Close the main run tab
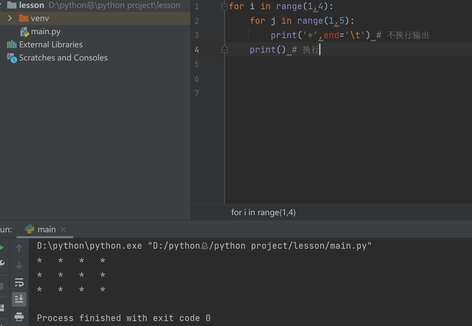472x326 pixels. 64,230
